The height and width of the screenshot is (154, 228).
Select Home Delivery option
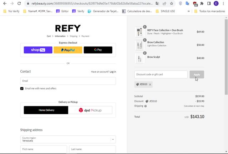[46, 110]
